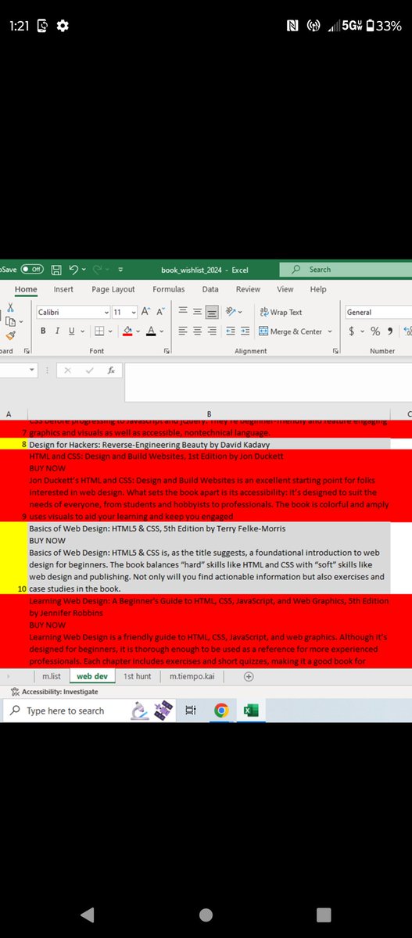This screenshot has width=412, height=938.
Task: Open the General number format dropdown
Action: click(378, 312)
